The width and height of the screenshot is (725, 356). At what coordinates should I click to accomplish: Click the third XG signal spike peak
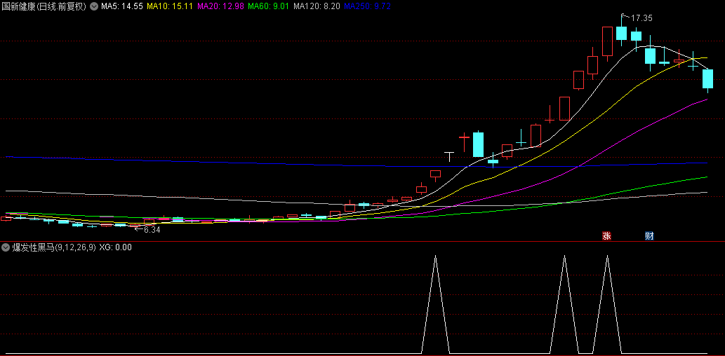point(607,255)
